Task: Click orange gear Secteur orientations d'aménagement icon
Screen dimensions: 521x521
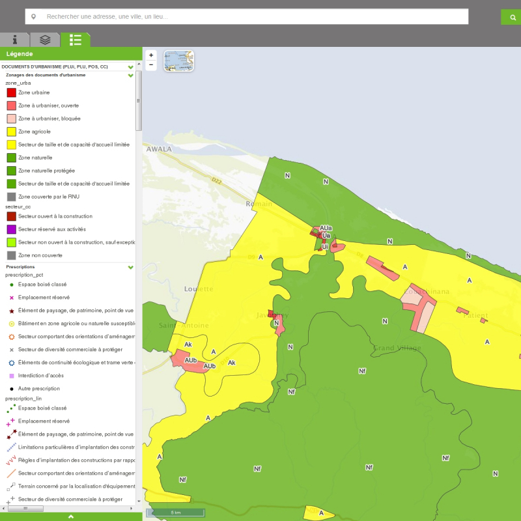Action: (12, 337)
